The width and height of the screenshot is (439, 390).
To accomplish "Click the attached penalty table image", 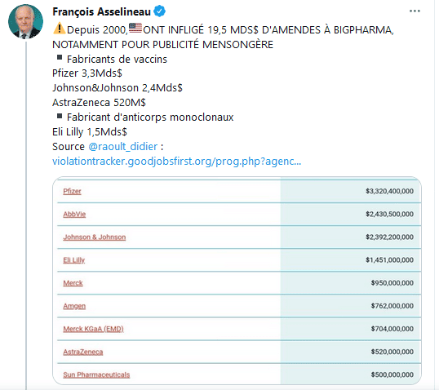I will [237, 281].
